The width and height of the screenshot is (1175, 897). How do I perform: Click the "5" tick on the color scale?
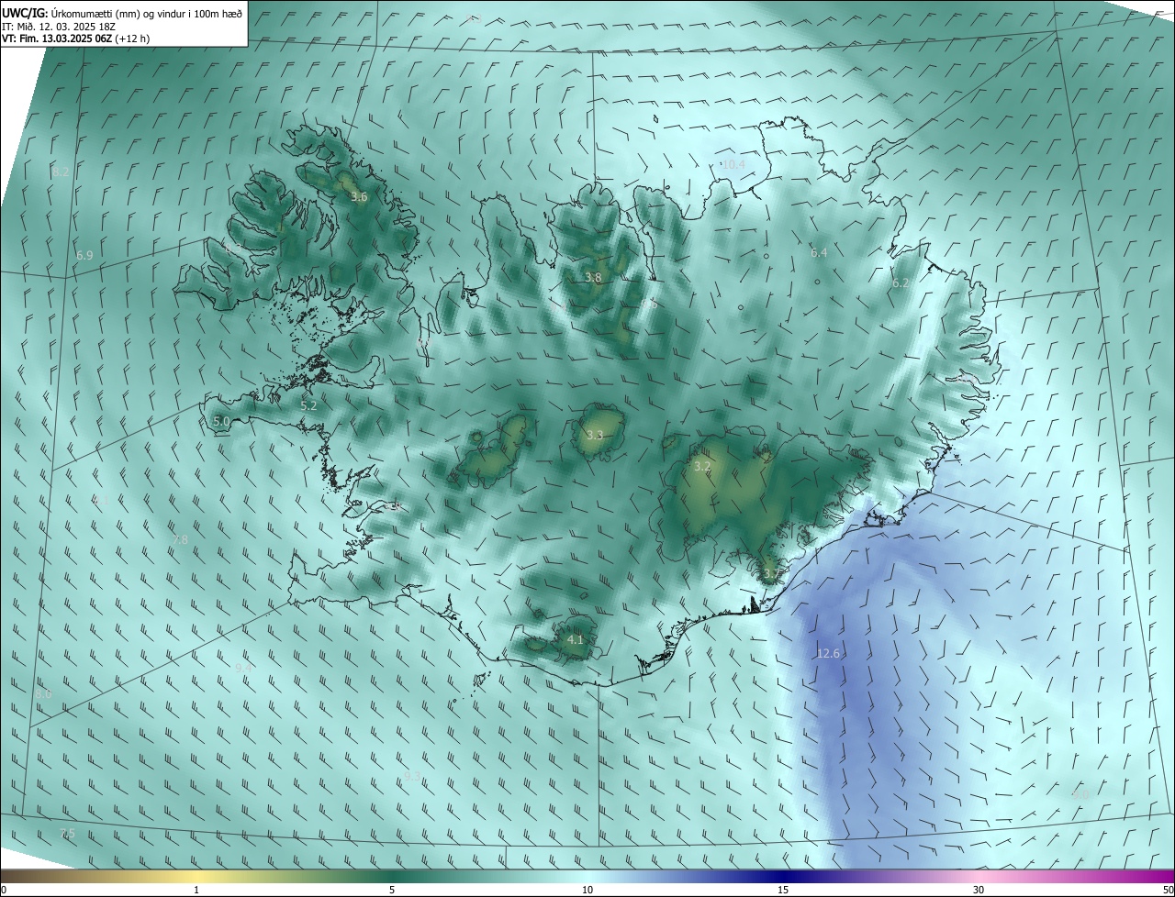point(392,890)
